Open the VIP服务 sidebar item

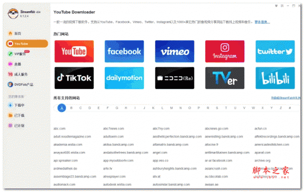[27, 54]
